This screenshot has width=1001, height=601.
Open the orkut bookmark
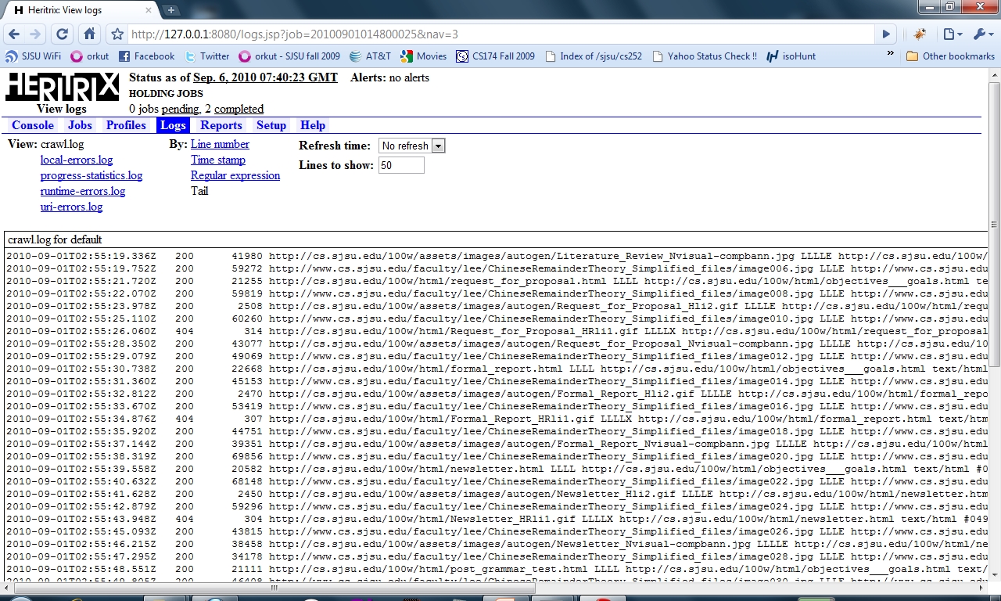pos(90,56)
